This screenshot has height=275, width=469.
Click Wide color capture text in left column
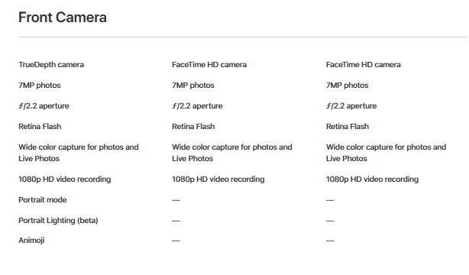coord(79,153)
